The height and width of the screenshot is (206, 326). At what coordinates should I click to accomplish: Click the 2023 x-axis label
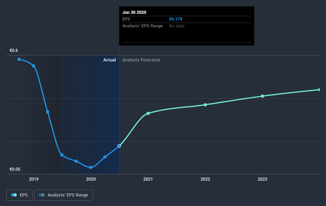tap(262, 179)
